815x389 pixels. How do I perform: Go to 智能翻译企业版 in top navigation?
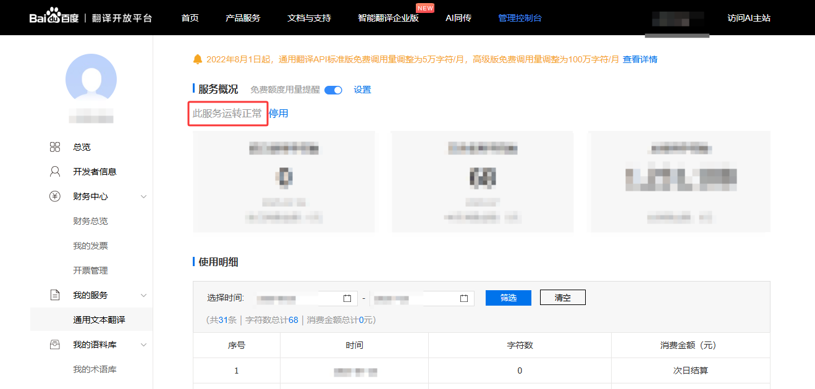pos(388,18)
